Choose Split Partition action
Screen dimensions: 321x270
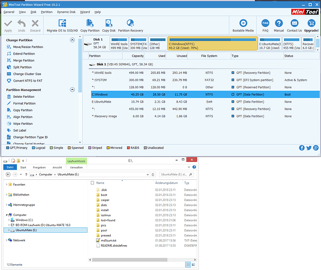pos(23,67)
